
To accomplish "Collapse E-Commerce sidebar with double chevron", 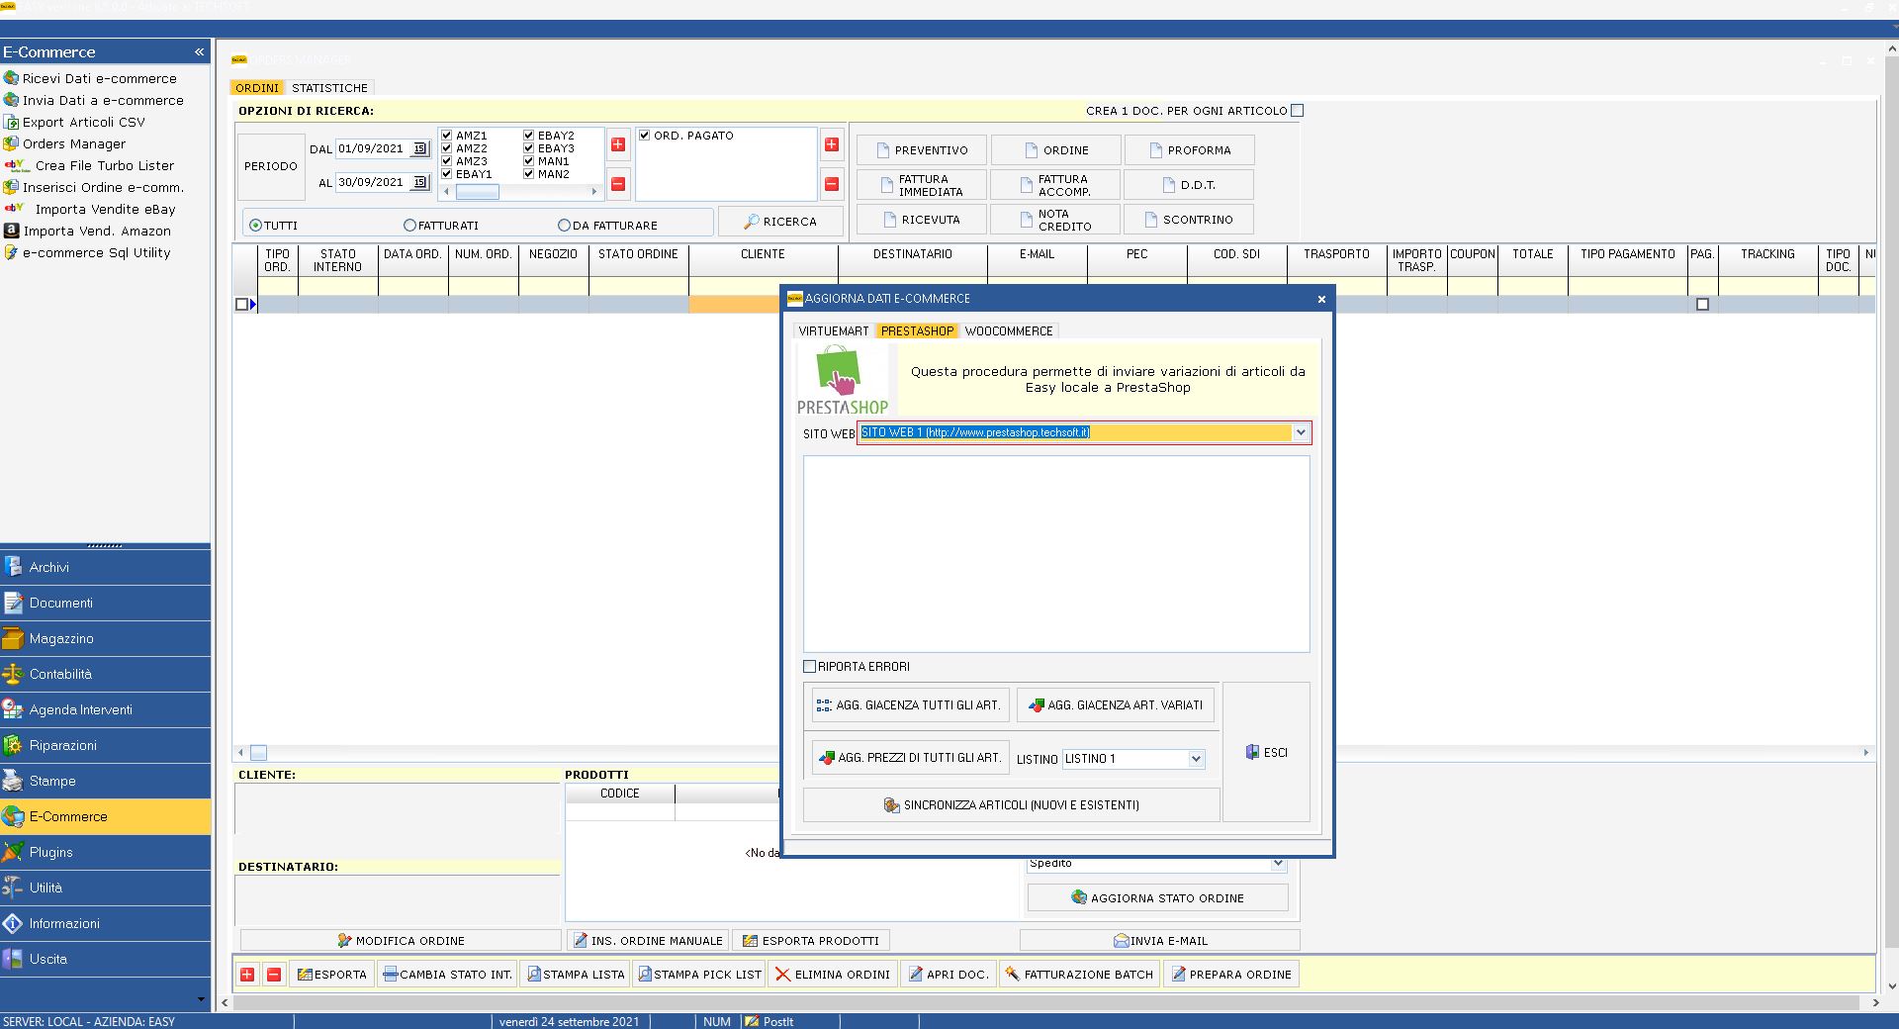I will 199,51.
